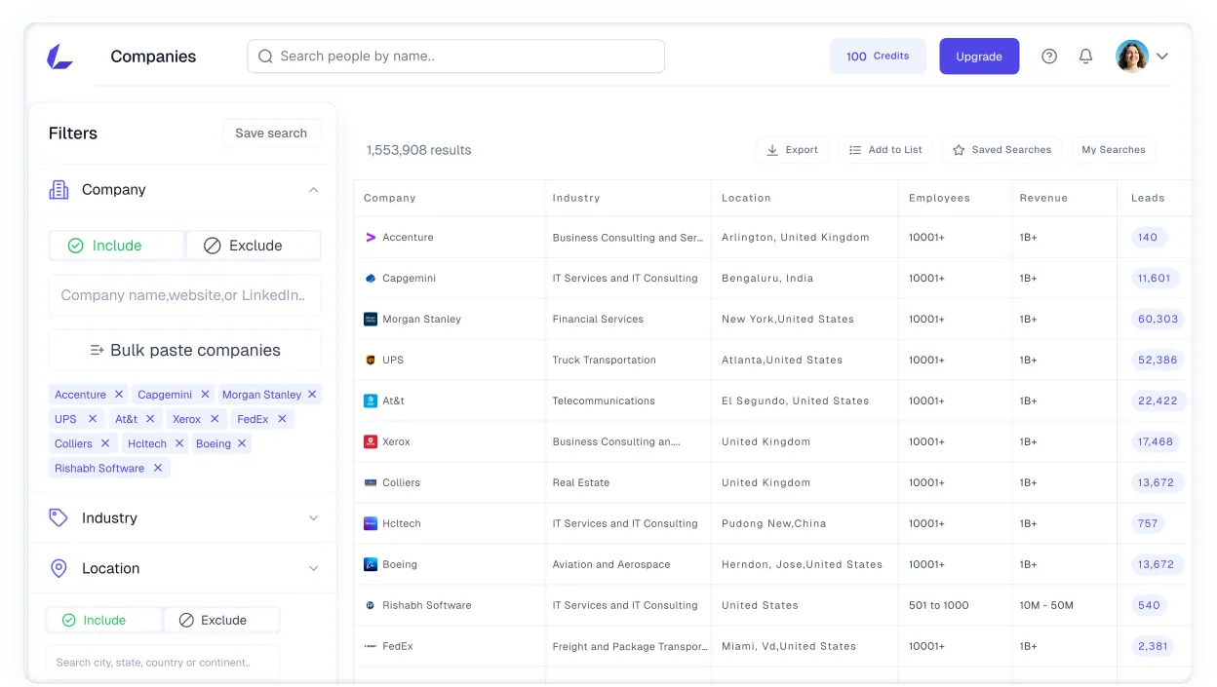
Task: Click Bulk paste companies button
Action: [184, 350]
